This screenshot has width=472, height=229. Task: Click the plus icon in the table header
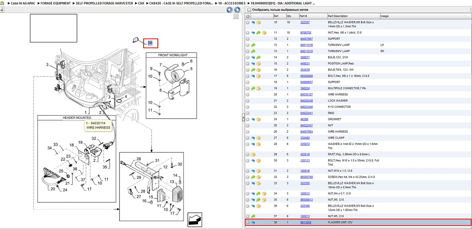(x=248, y=16)
